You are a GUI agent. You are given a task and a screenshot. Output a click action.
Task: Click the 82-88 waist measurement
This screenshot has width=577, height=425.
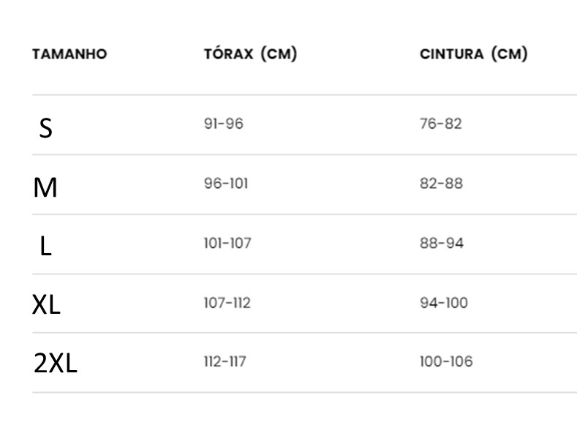pyautogui.click(x=442, y=184)
